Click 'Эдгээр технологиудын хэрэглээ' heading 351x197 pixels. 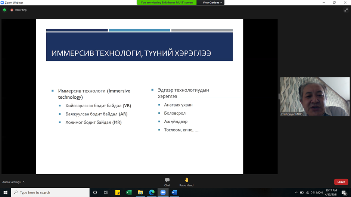tap(183, 93)
